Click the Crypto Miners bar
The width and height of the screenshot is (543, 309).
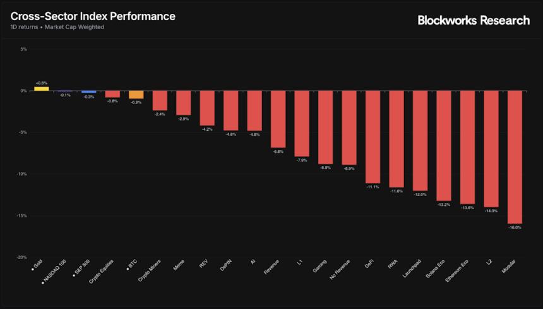pyautogui.click(x=160, y=100)
